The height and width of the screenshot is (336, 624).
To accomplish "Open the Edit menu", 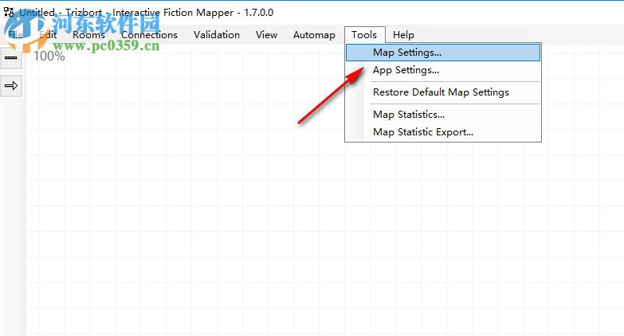I will pos(48,35).
